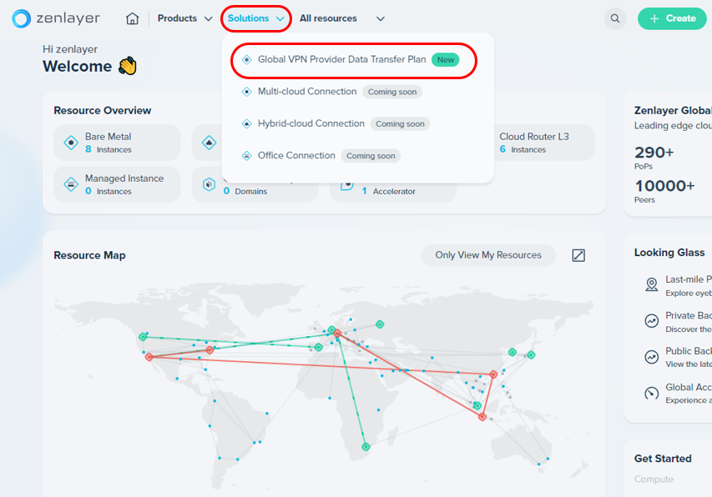Click the green node in southern Africa

366,447
